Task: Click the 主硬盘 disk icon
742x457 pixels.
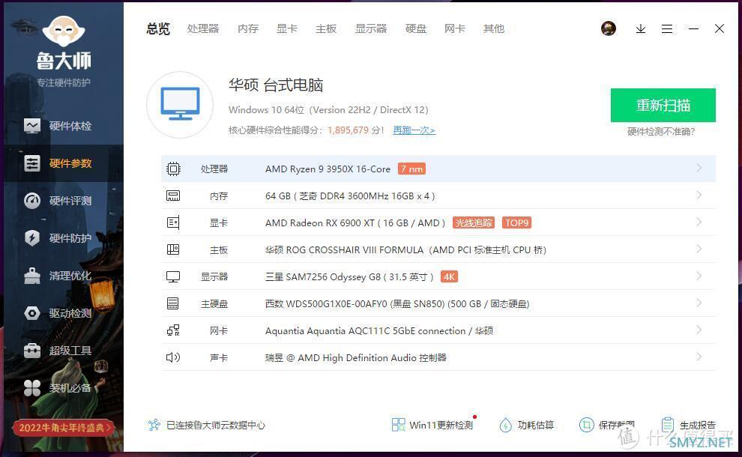Action: [173, 303]
